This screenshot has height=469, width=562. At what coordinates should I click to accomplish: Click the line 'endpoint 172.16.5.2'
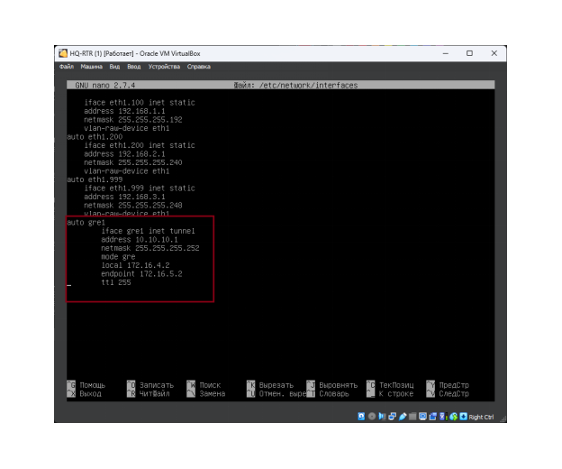(141, 274)
